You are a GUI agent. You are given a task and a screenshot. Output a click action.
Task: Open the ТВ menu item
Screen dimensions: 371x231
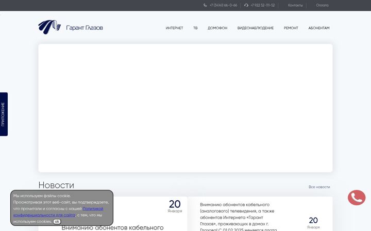coord(195,28)
